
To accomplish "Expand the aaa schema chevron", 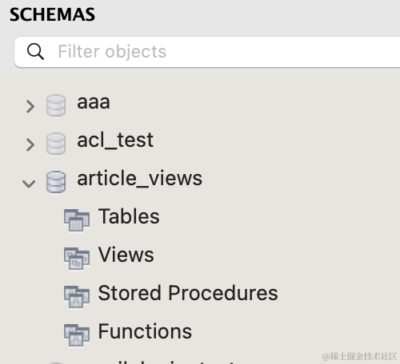I will coord(30,107).
